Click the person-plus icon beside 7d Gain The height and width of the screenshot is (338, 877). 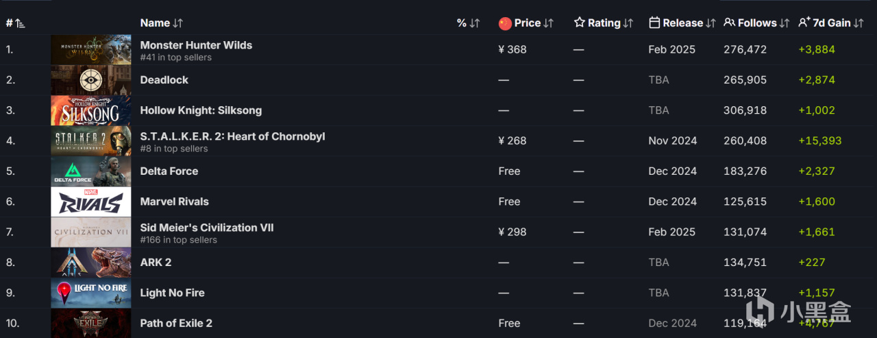[x=804, y=23]
